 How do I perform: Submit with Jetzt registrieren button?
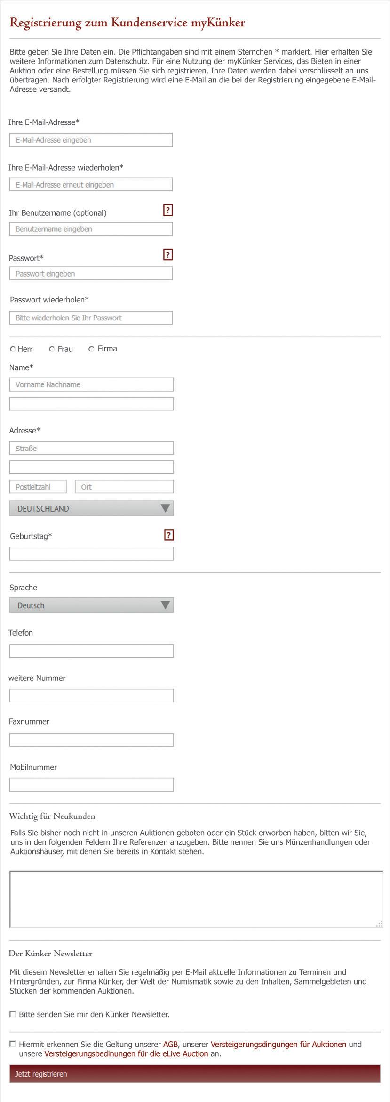[x=195, y=1074]
